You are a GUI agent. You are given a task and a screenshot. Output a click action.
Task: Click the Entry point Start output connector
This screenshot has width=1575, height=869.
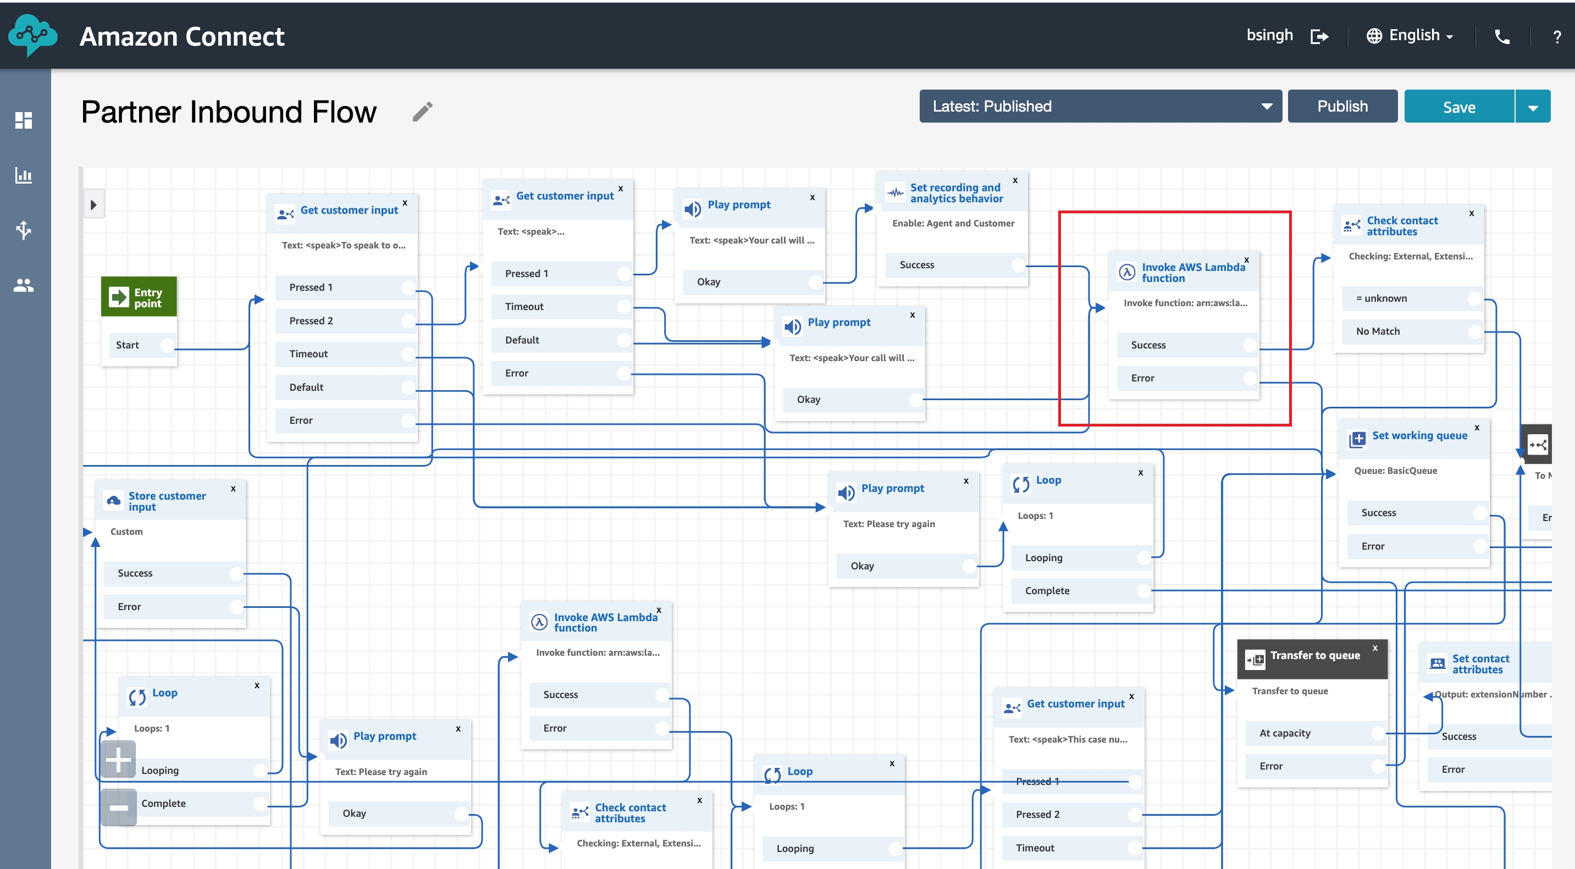[x=167, y=345]
